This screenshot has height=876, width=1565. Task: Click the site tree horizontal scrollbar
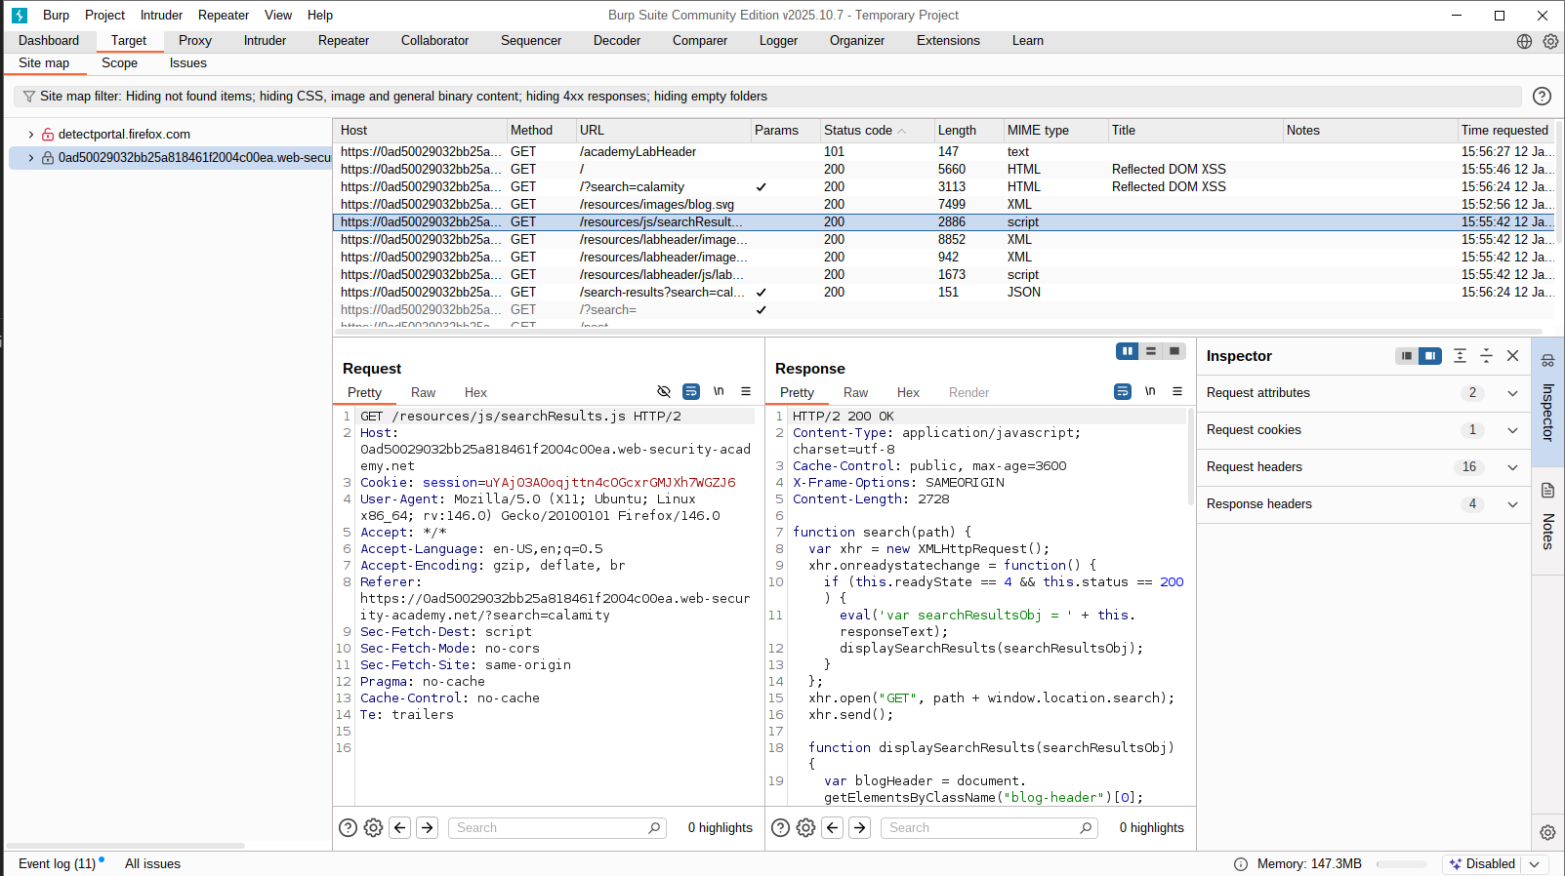click(x=126, y=846)
